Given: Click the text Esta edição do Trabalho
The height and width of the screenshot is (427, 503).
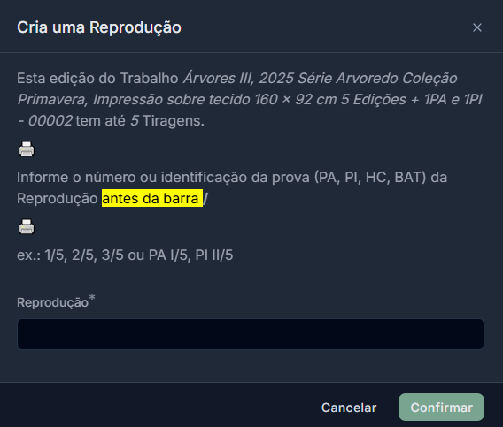Looking at the screenshot, I should 97,78.
